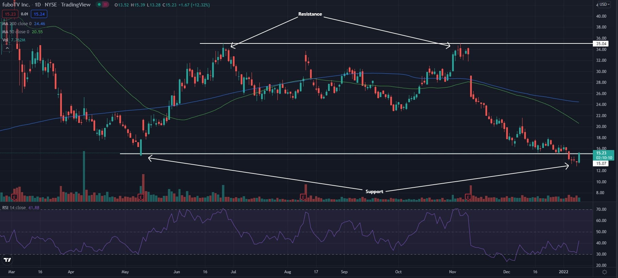Viewport: 618px width, 278px height.
Task: Click the green market-open status dot
Action: point(99,5)
